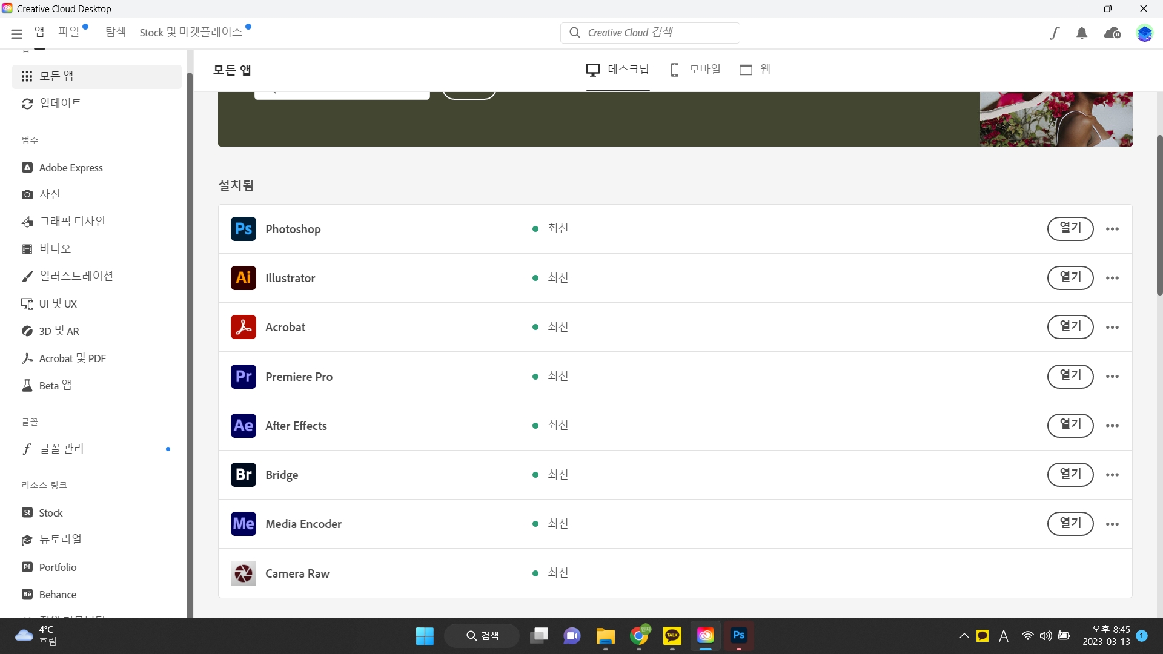Screen dimensions: 1163x654
Task: Open 튜토리얼 resource link
Action: [97, 540]
